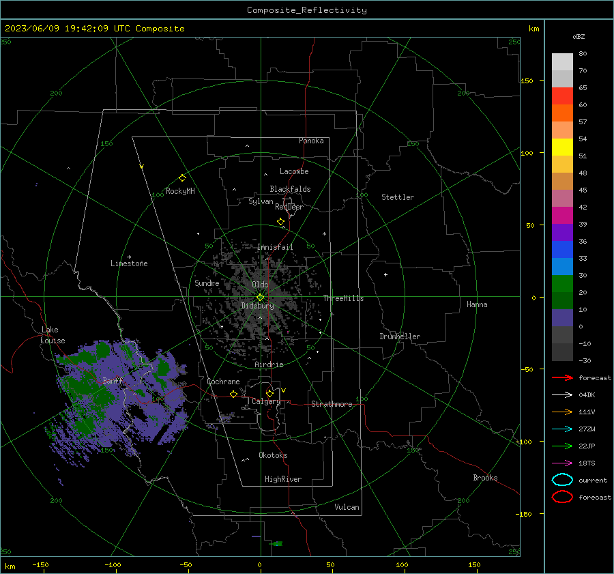Click the Vulcan label
The height and width of the screenshot is (574, 614).
347,507
